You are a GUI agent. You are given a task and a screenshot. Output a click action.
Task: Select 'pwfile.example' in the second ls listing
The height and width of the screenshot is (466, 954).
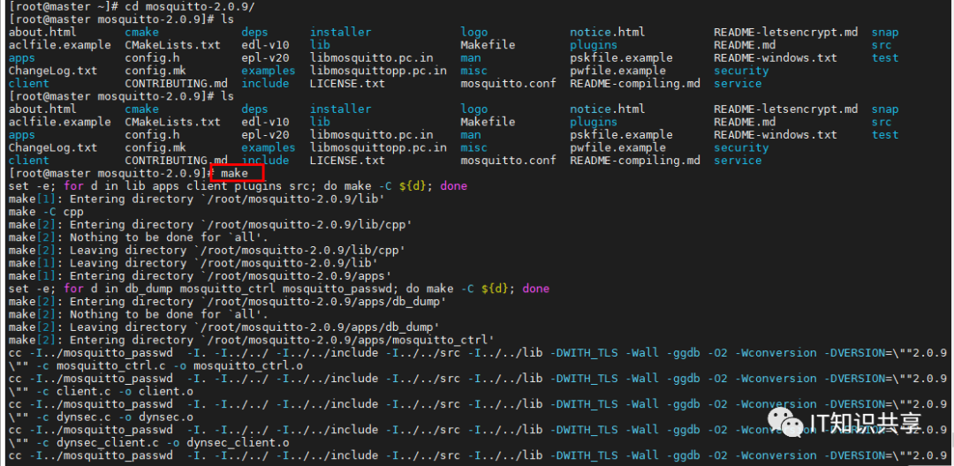pyautogui.click(x=617, y=147)
